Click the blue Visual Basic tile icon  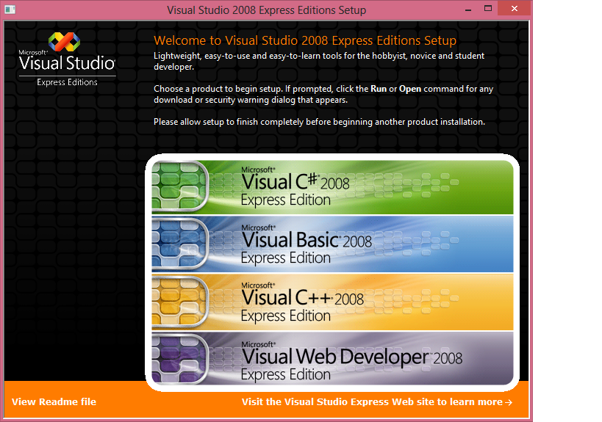click(179, 244)
